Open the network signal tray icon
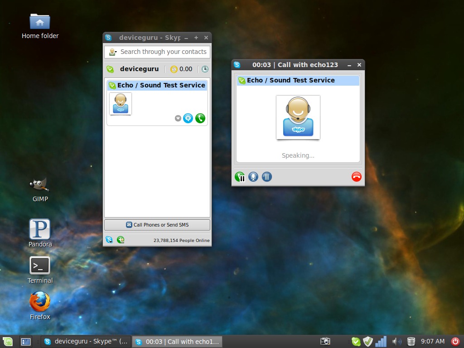 pos(381,342)
